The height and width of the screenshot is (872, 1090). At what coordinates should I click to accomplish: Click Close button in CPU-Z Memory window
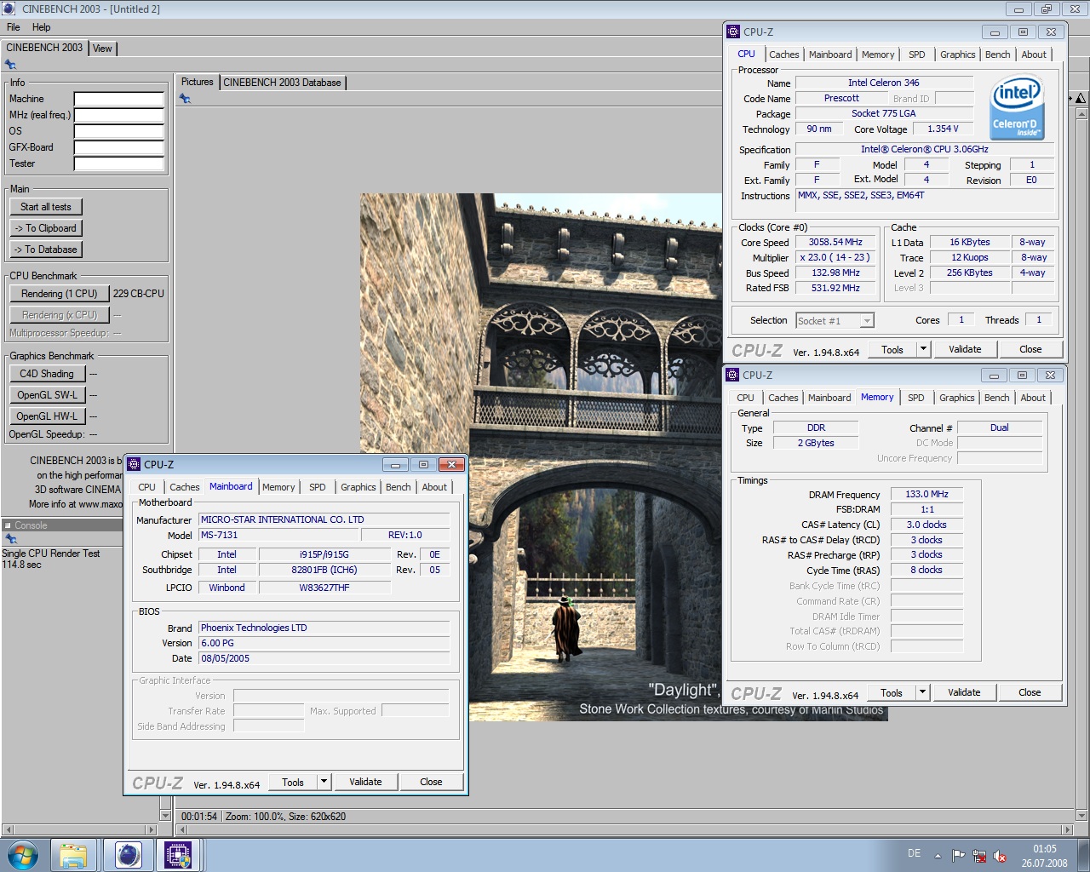tap(1030, 692)
